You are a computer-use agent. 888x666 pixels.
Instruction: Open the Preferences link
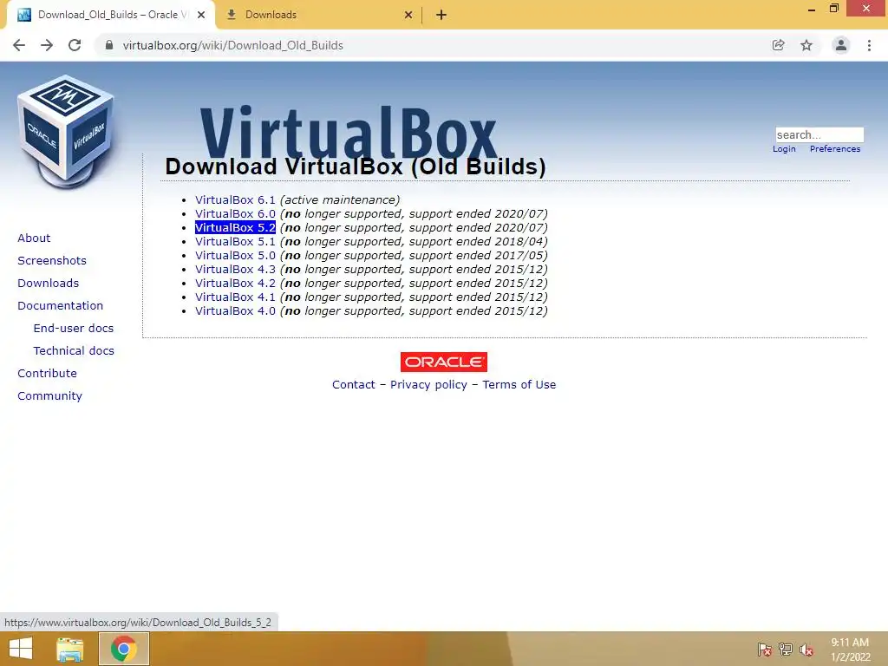coord(835,149)
